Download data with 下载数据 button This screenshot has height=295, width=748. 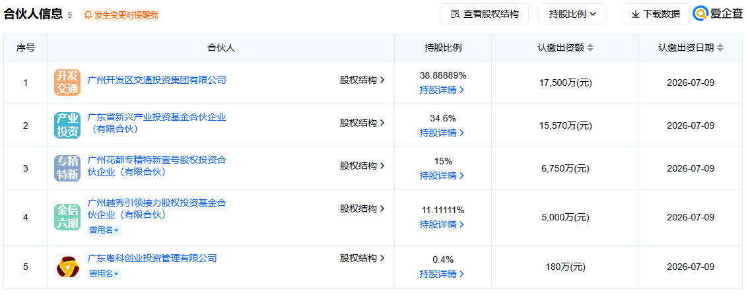656,14
